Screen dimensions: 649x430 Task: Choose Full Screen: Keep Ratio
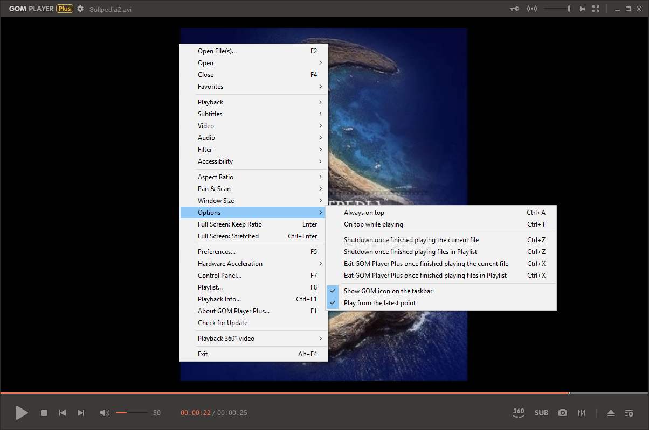click(253, 224)
